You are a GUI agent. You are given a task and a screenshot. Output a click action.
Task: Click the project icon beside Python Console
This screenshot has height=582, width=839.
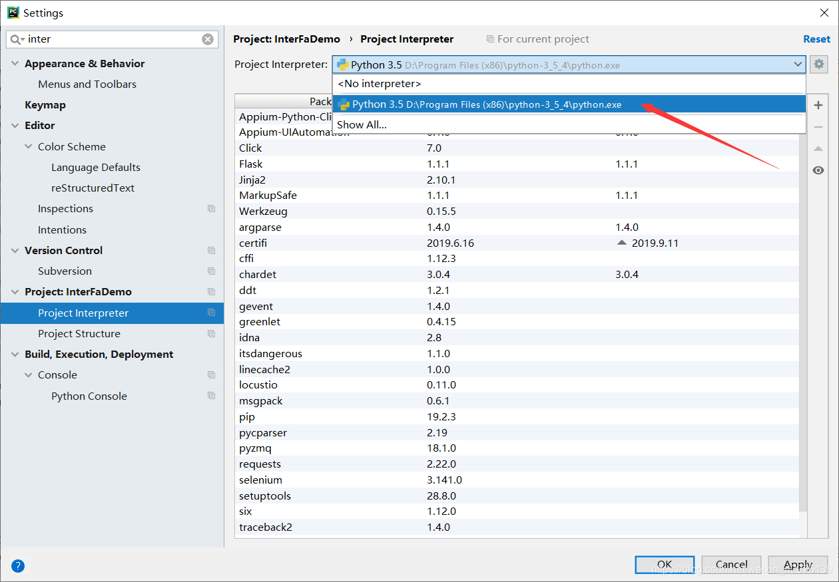(x=211, y=396)
